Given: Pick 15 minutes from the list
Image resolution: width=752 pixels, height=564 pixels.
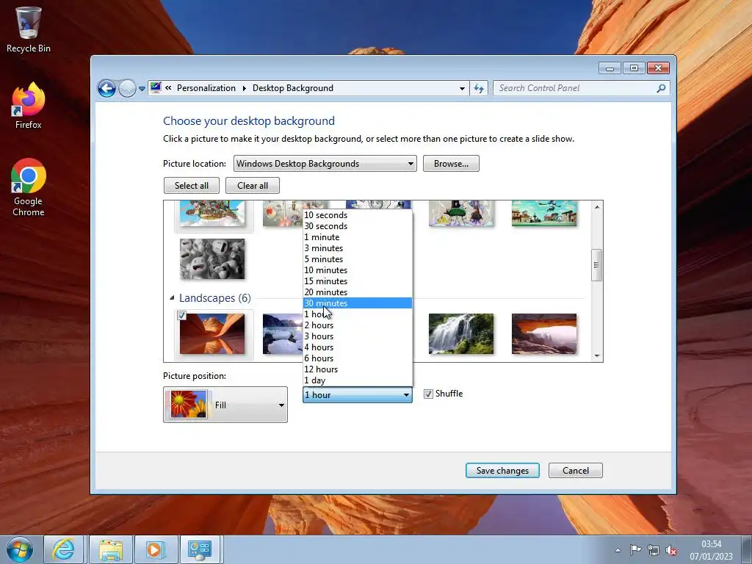Looking at the screenshot, I should coord(358,281).
